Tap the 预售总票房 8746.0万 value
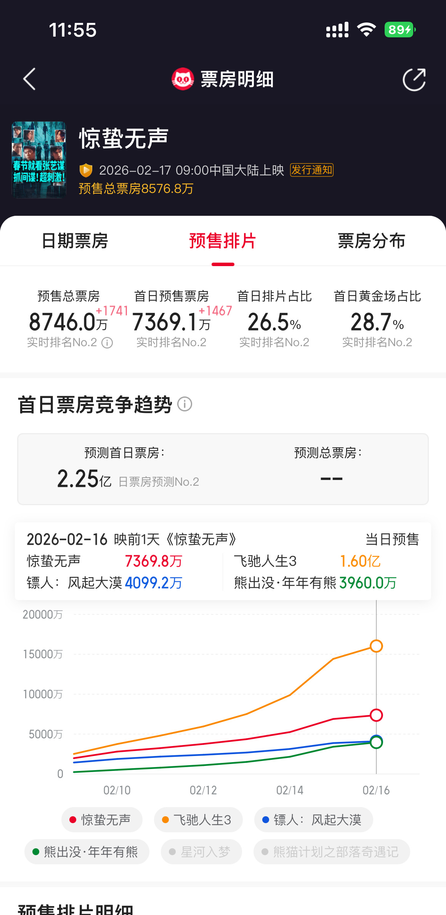The image size is (446, 915). tap(69, 322)
